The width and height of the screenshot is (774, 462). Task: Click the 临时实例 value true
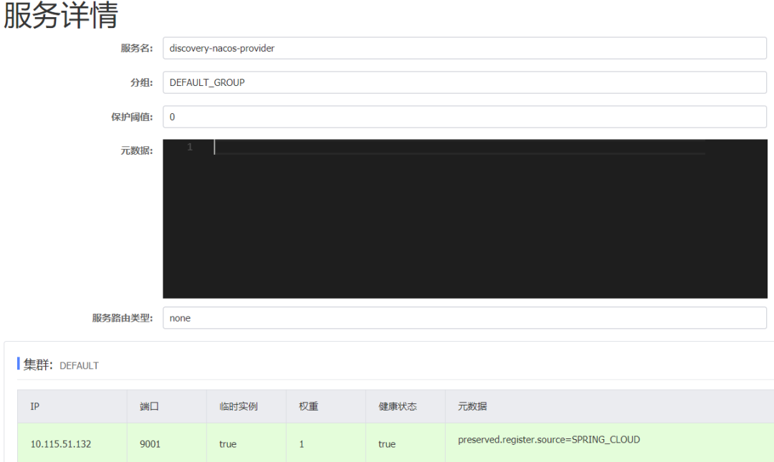[228, 444]
